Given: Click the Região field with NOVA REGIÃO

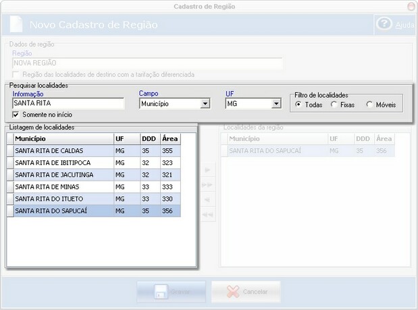Looking at the screenshot, I should 147,63.
